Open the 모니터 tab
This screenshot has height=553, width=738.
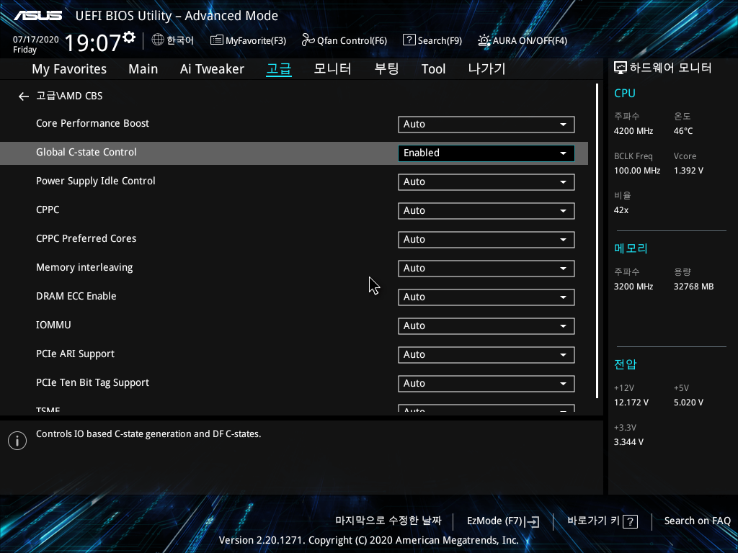click(332, 69)
